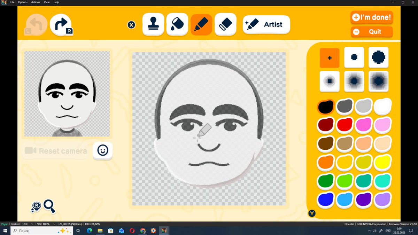Pick the hot pink color swatch
Image resolution: width=418 pixels, height=235 pixels.
pos(364,125)
